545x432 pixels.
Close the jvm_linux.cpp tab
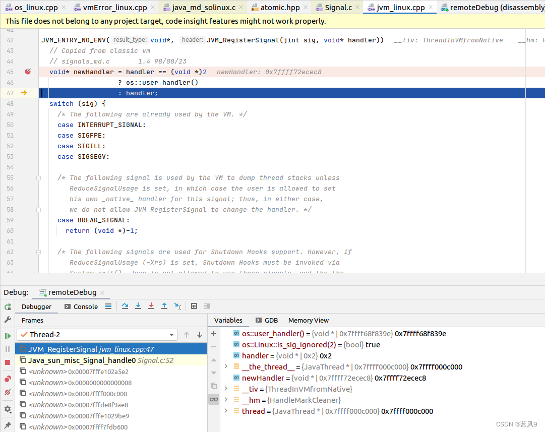[x=431, y=7]
